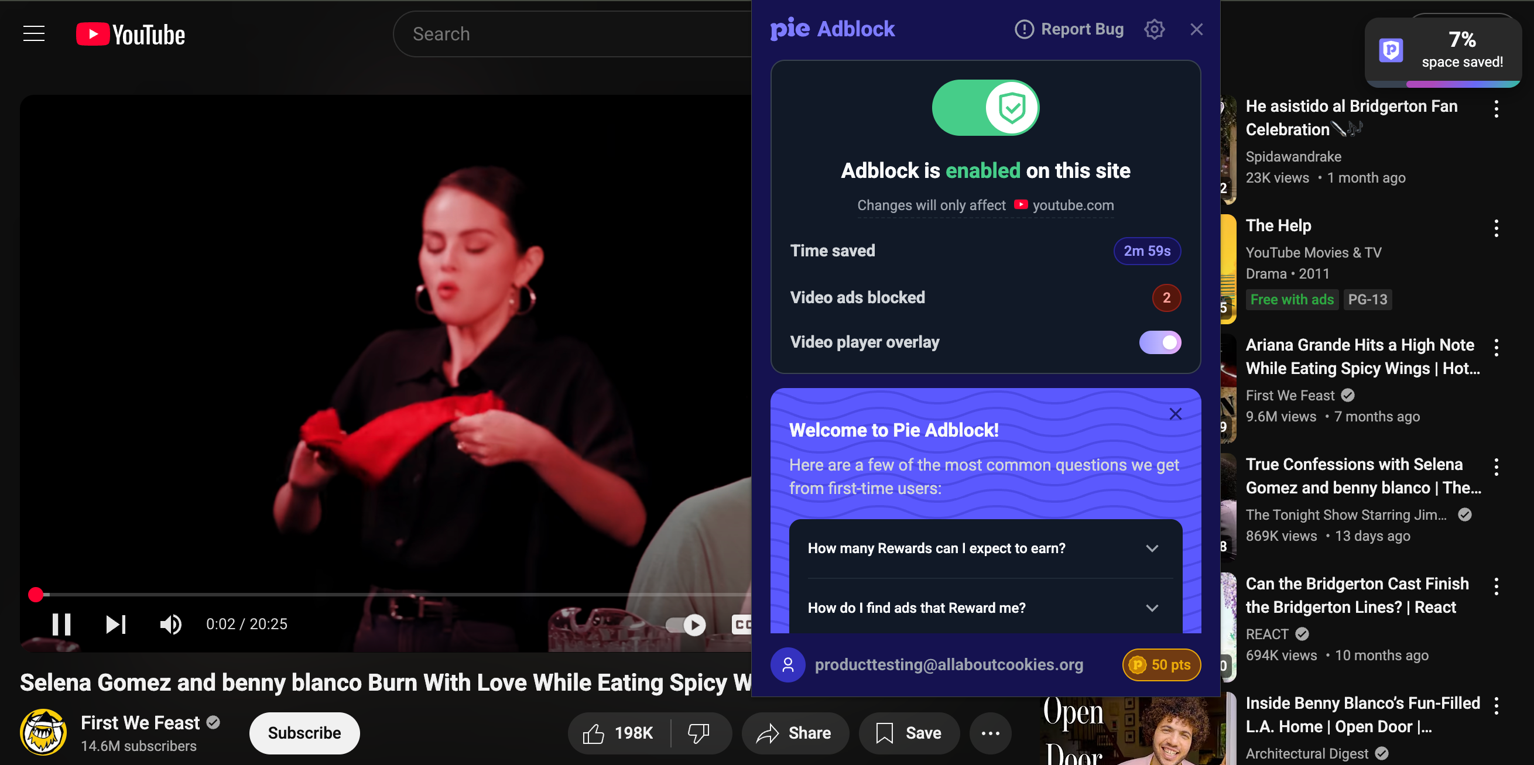Open the YouTube hamburger guide menu
Screen dimensions: 1534x765
[x=34, y=34]
